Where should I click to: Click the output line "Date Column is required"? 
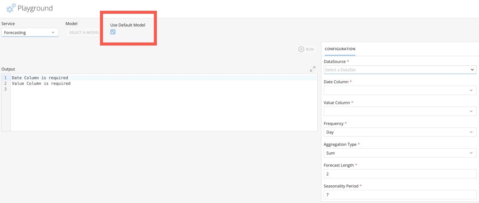pyautogui.click(x=40, y=78)
